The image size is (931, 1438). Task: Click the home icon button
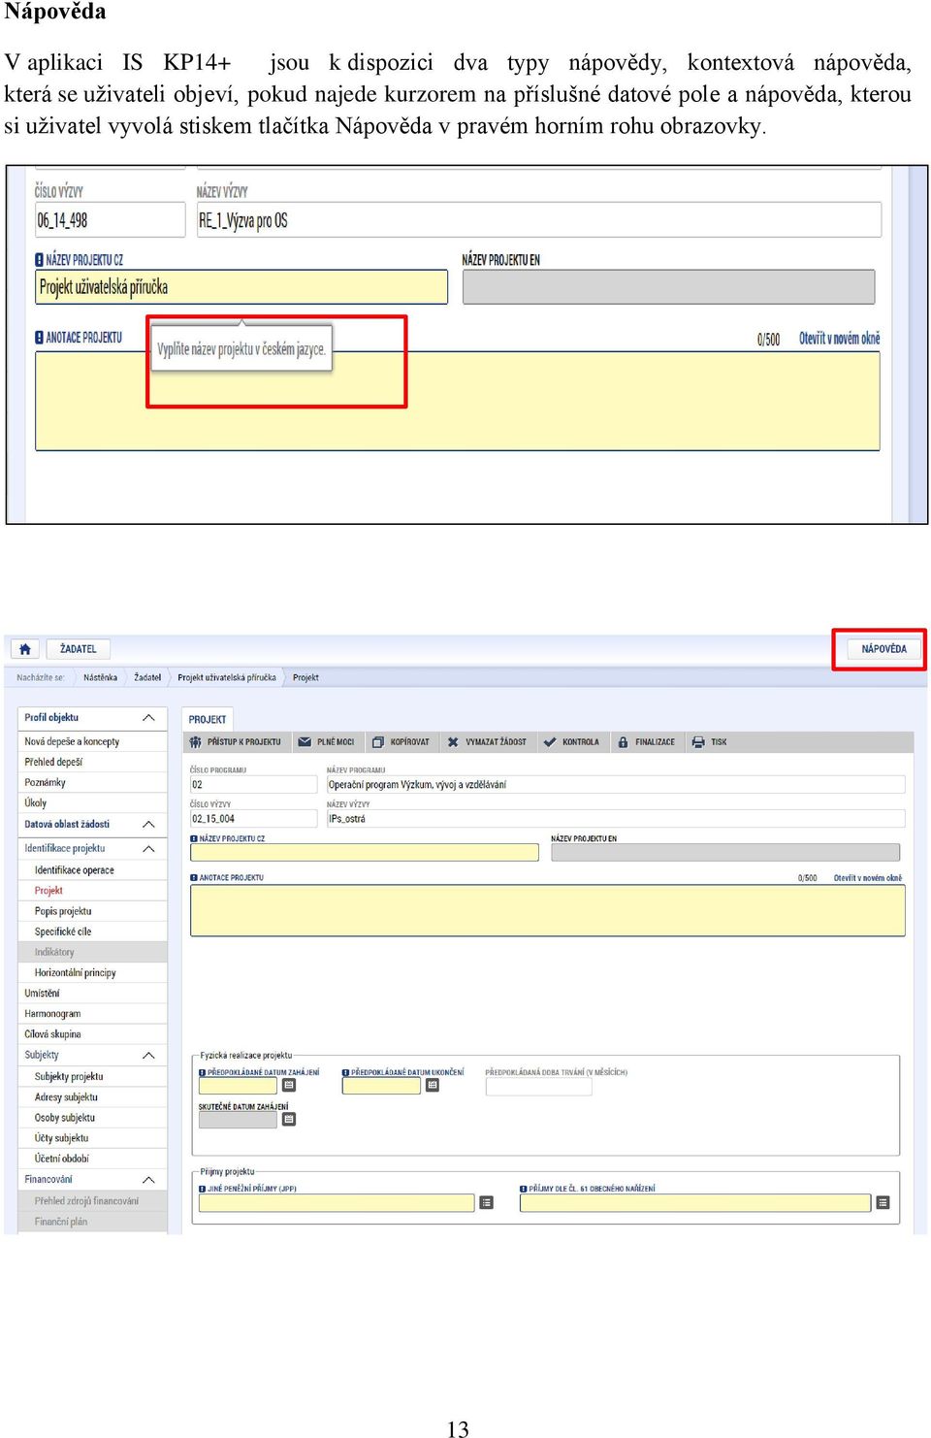pyautogui.click(x=25, y=649)
